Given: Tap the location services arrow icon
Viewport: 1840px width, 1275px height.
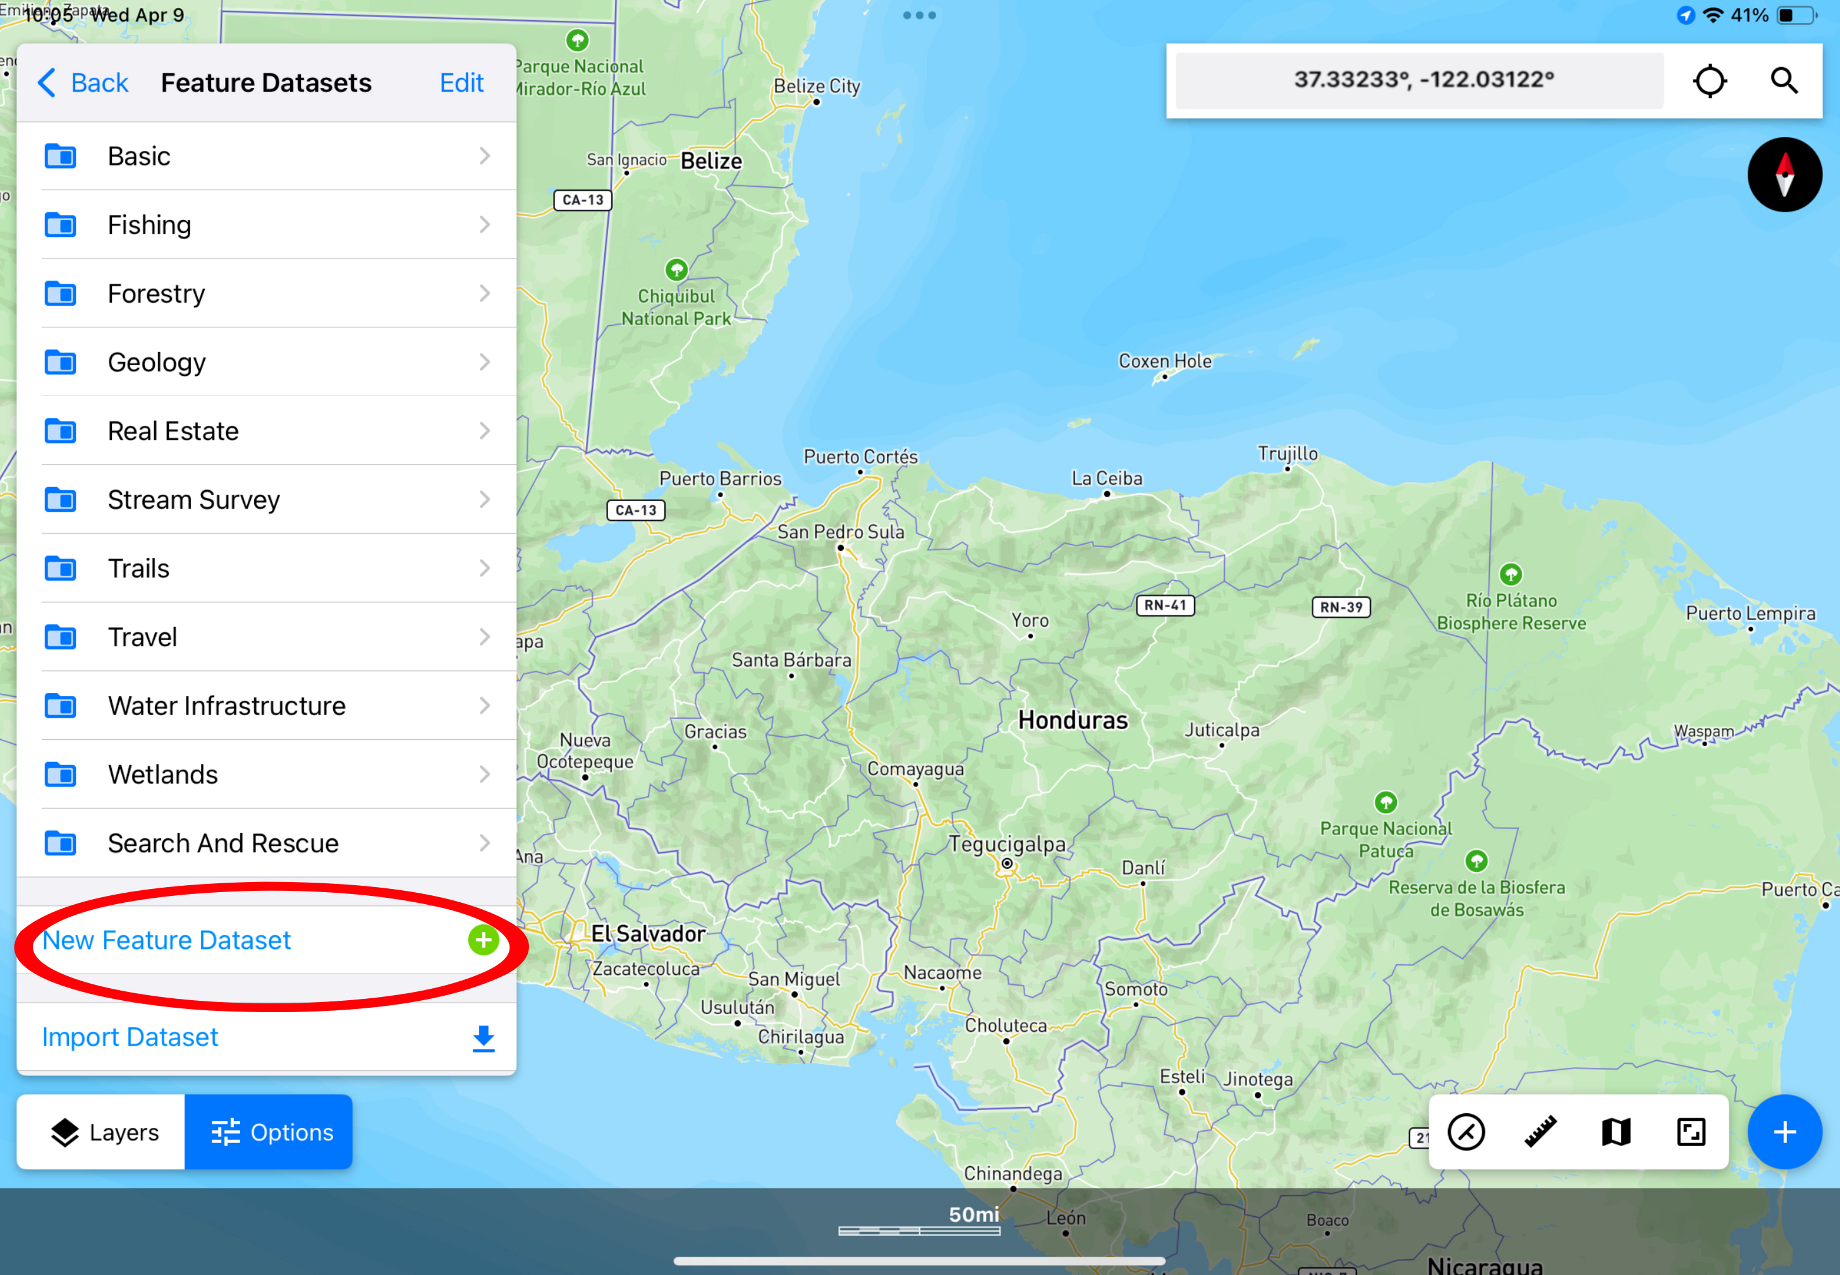Looking at the screenshot, I should click(x=1686, y=15).
